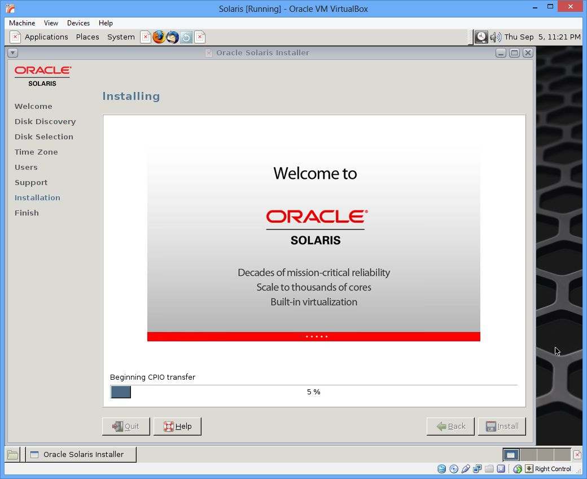Click the VirtualBox hard disk activity icon
This screenshot has width=587, height=479.
tap(442, 469)
